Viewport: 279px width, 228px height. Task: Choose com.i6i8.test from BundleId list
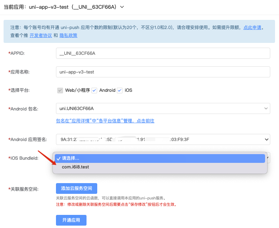coord(160,167)
